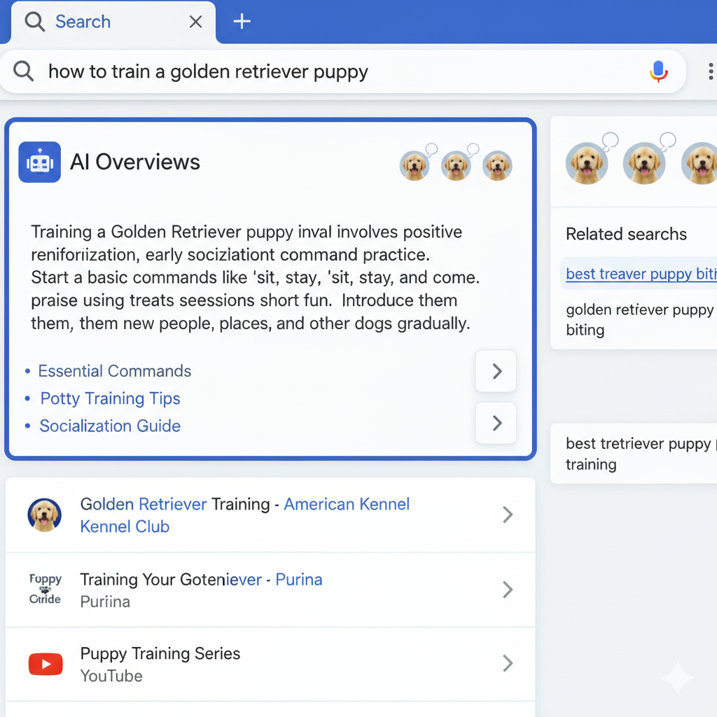Click first puppy thumbnail in right panel

click(x=587, y=162)
